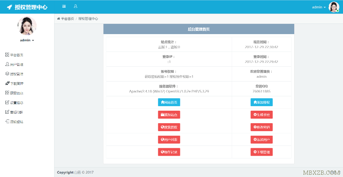343x177 pixels.
Task: Click the grid icon beside sidebar 平台首页
Action: [x=7, y=55]
